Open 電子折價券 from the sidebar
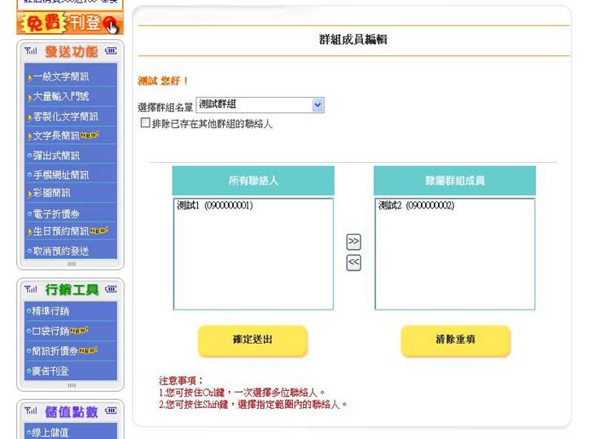 tap(57, 213)
